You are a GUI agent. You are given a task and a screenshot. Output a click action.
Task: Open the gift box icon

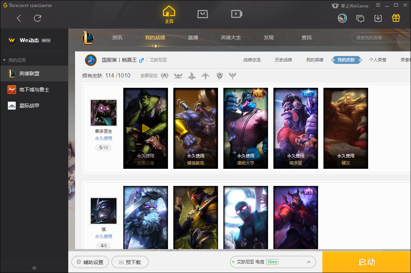tap(396, 18)
